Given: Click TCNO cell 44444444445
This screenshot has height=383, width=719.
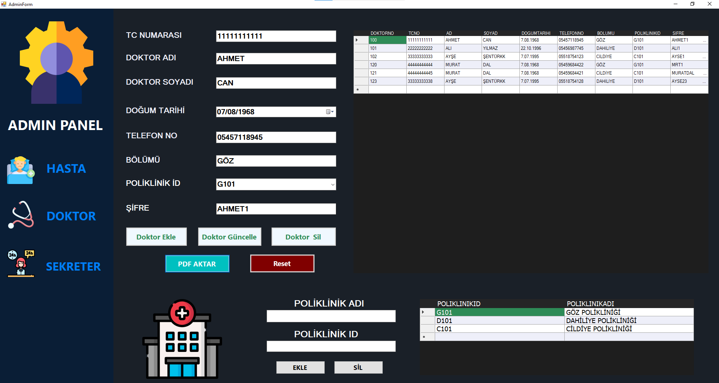Looking at the screenshot, I should [x=425, y=73].
